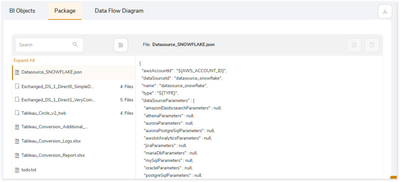
Task: Click the folder icon of Tableau_Circle_v2_twb
Action: pyautogui.click(x=17, y=113)
